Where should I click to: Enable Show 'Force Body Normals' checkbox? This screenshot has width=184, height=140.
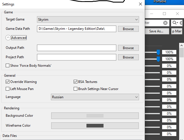click(8, 66)
